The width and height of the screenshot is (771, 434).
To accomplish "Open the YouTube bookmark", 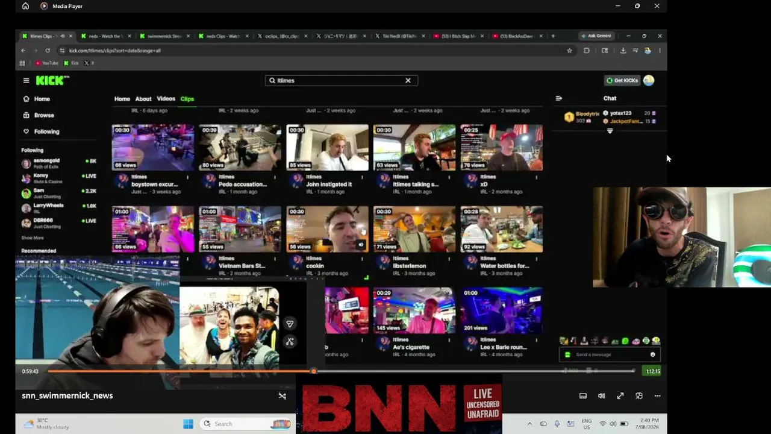I will [x=46, y=63].
